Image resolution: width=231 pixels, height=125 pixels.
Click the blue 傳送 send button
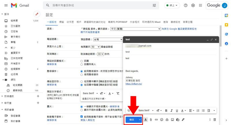coord(132,120)
